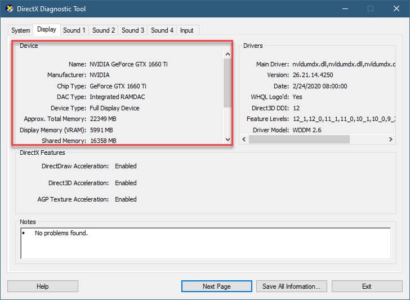Switch to the System tab
This screenshot has width=410, height=300.
point(20,30)
